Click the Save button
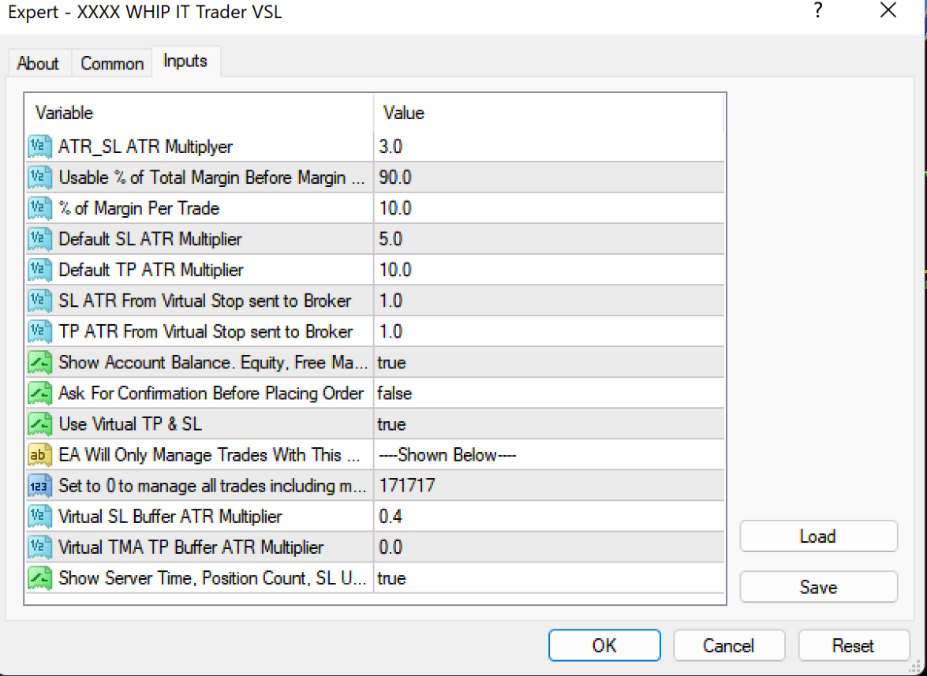 (x=818, y=587)
